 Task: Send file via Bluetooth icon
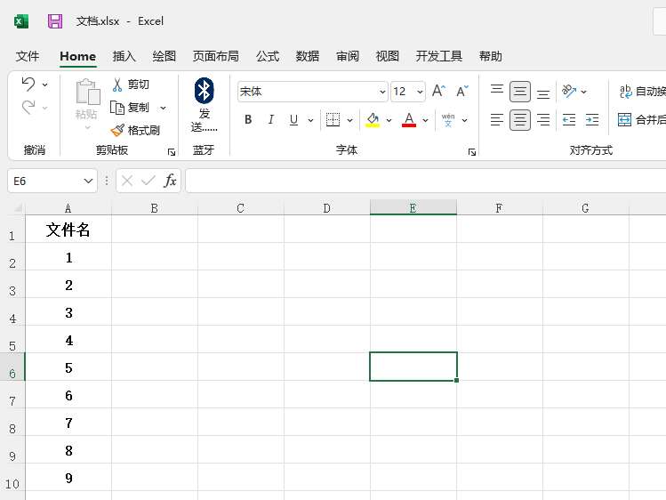tap(204, 91)
